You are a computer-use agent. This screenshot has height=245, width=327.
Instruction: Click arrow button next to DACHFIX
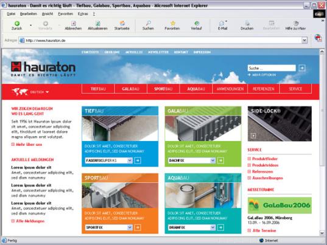(x=220, y=160)
